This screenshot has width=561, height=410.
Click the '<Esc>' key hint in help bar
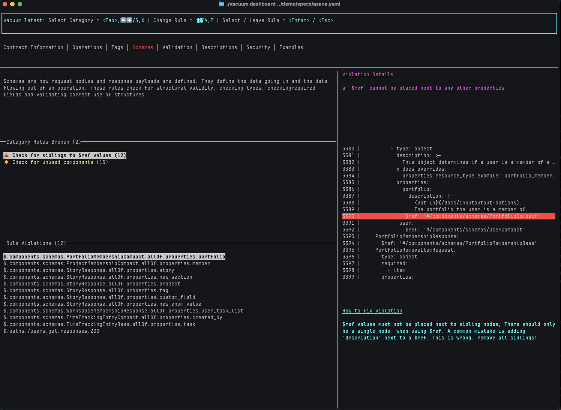coord(326,20)
